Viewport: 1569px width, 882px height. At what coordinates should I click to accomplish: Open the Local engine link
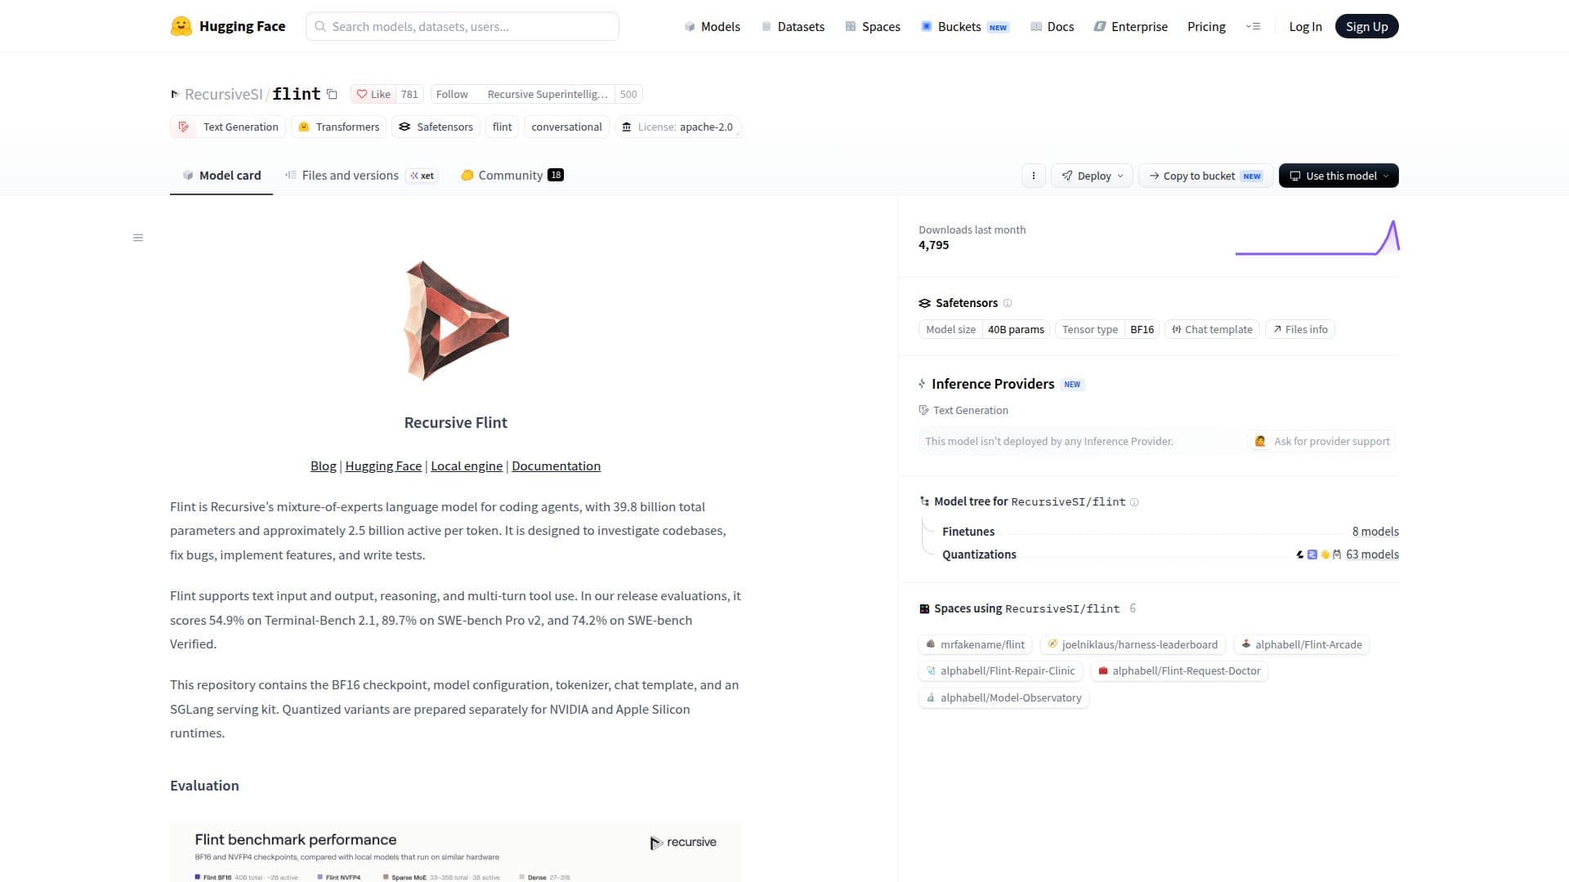coord(467,465)
